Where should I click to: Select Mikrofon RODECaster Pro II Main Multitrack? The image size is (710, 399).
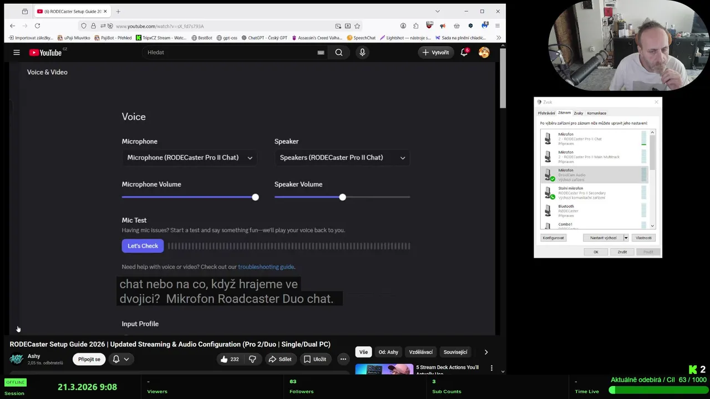click(595, 157)
